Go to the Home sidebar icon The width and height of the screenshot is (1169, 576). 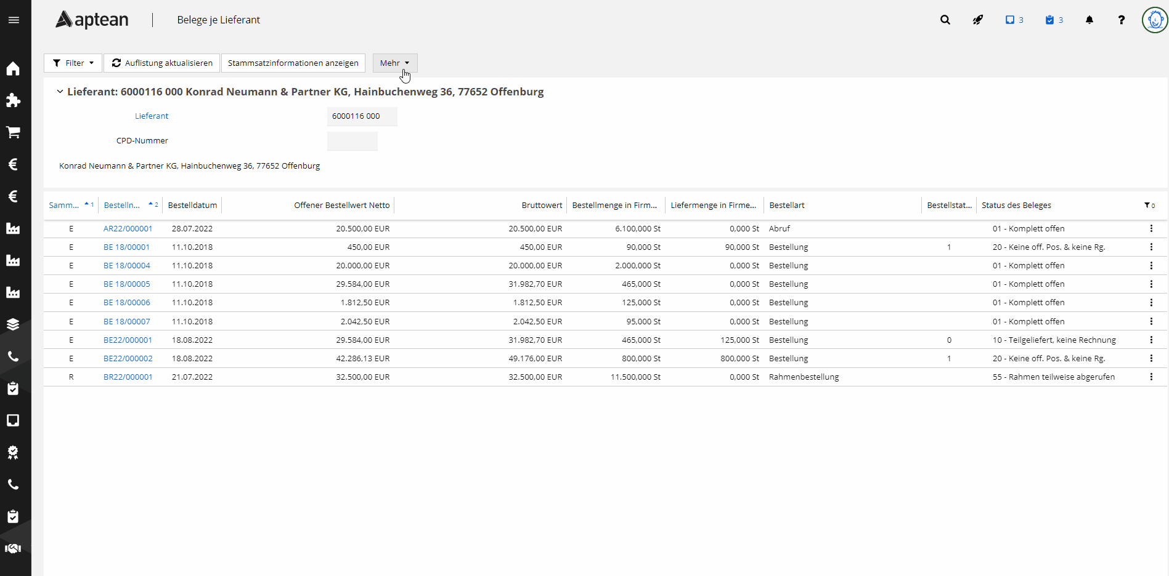click(13, 68)
